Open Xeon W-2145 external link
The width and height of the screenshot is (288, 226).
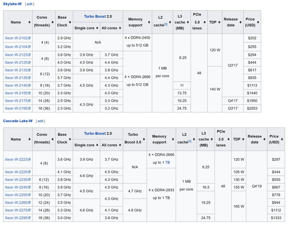pos(18,85)
